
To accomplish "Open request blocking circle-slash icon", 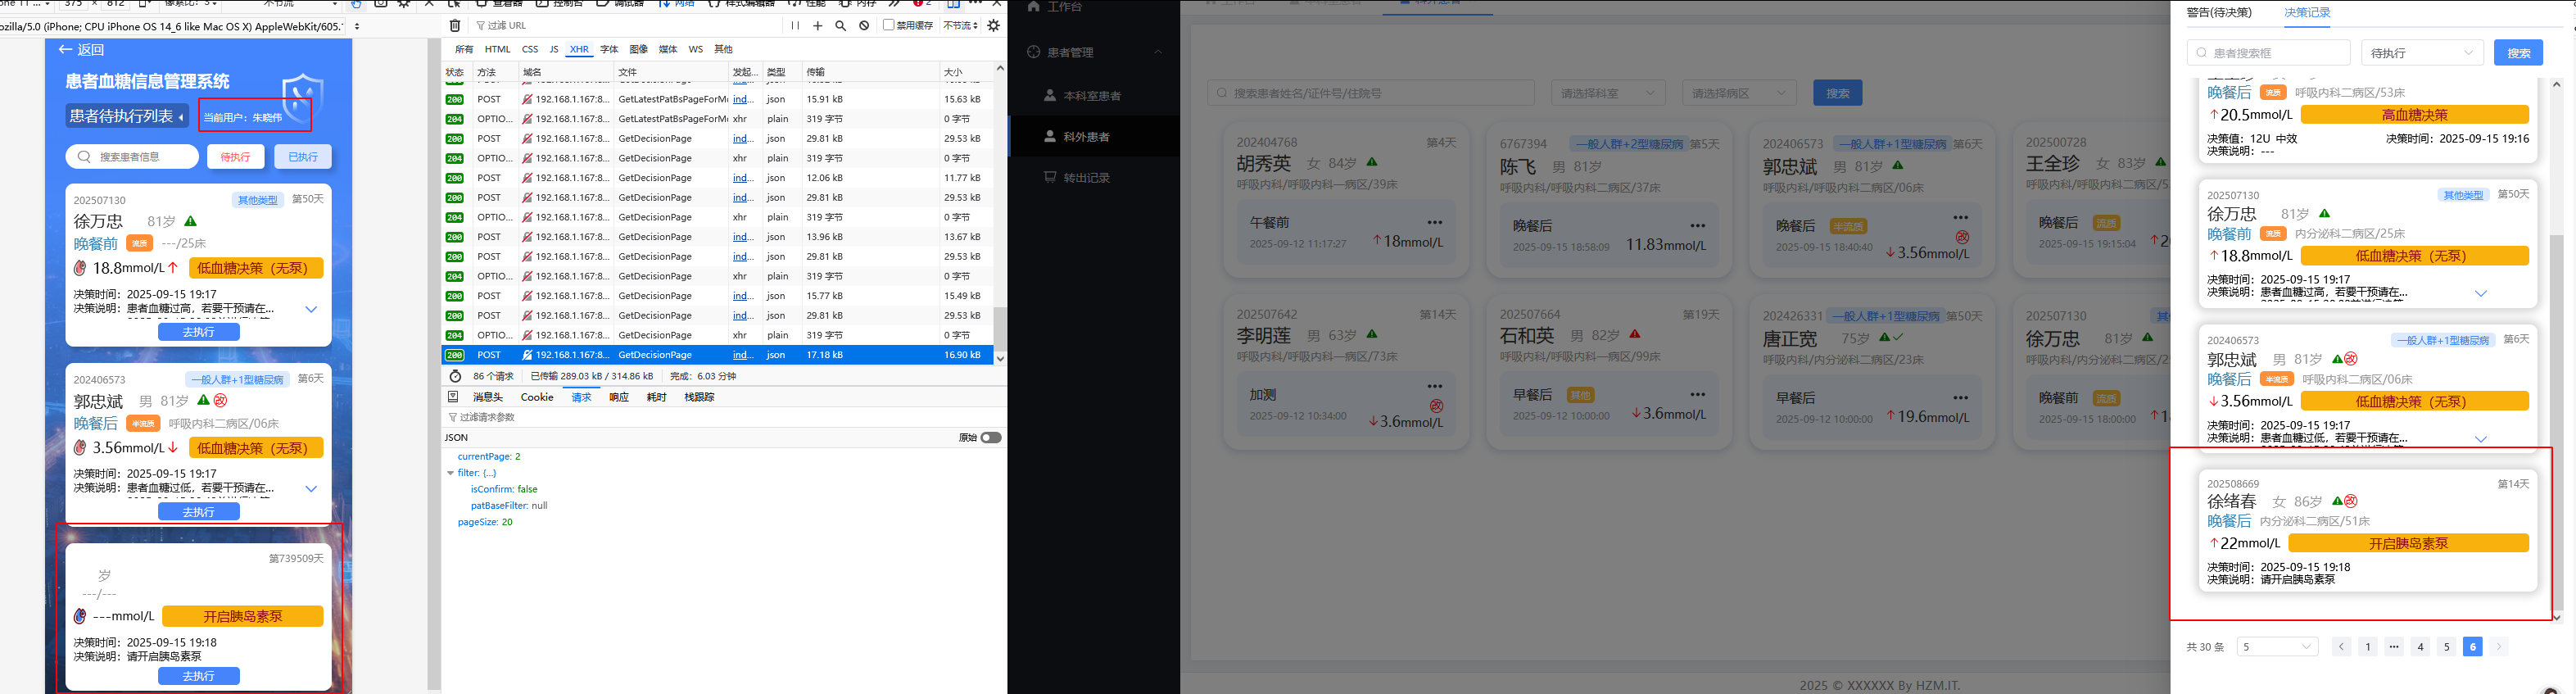I will click(864, 26).
